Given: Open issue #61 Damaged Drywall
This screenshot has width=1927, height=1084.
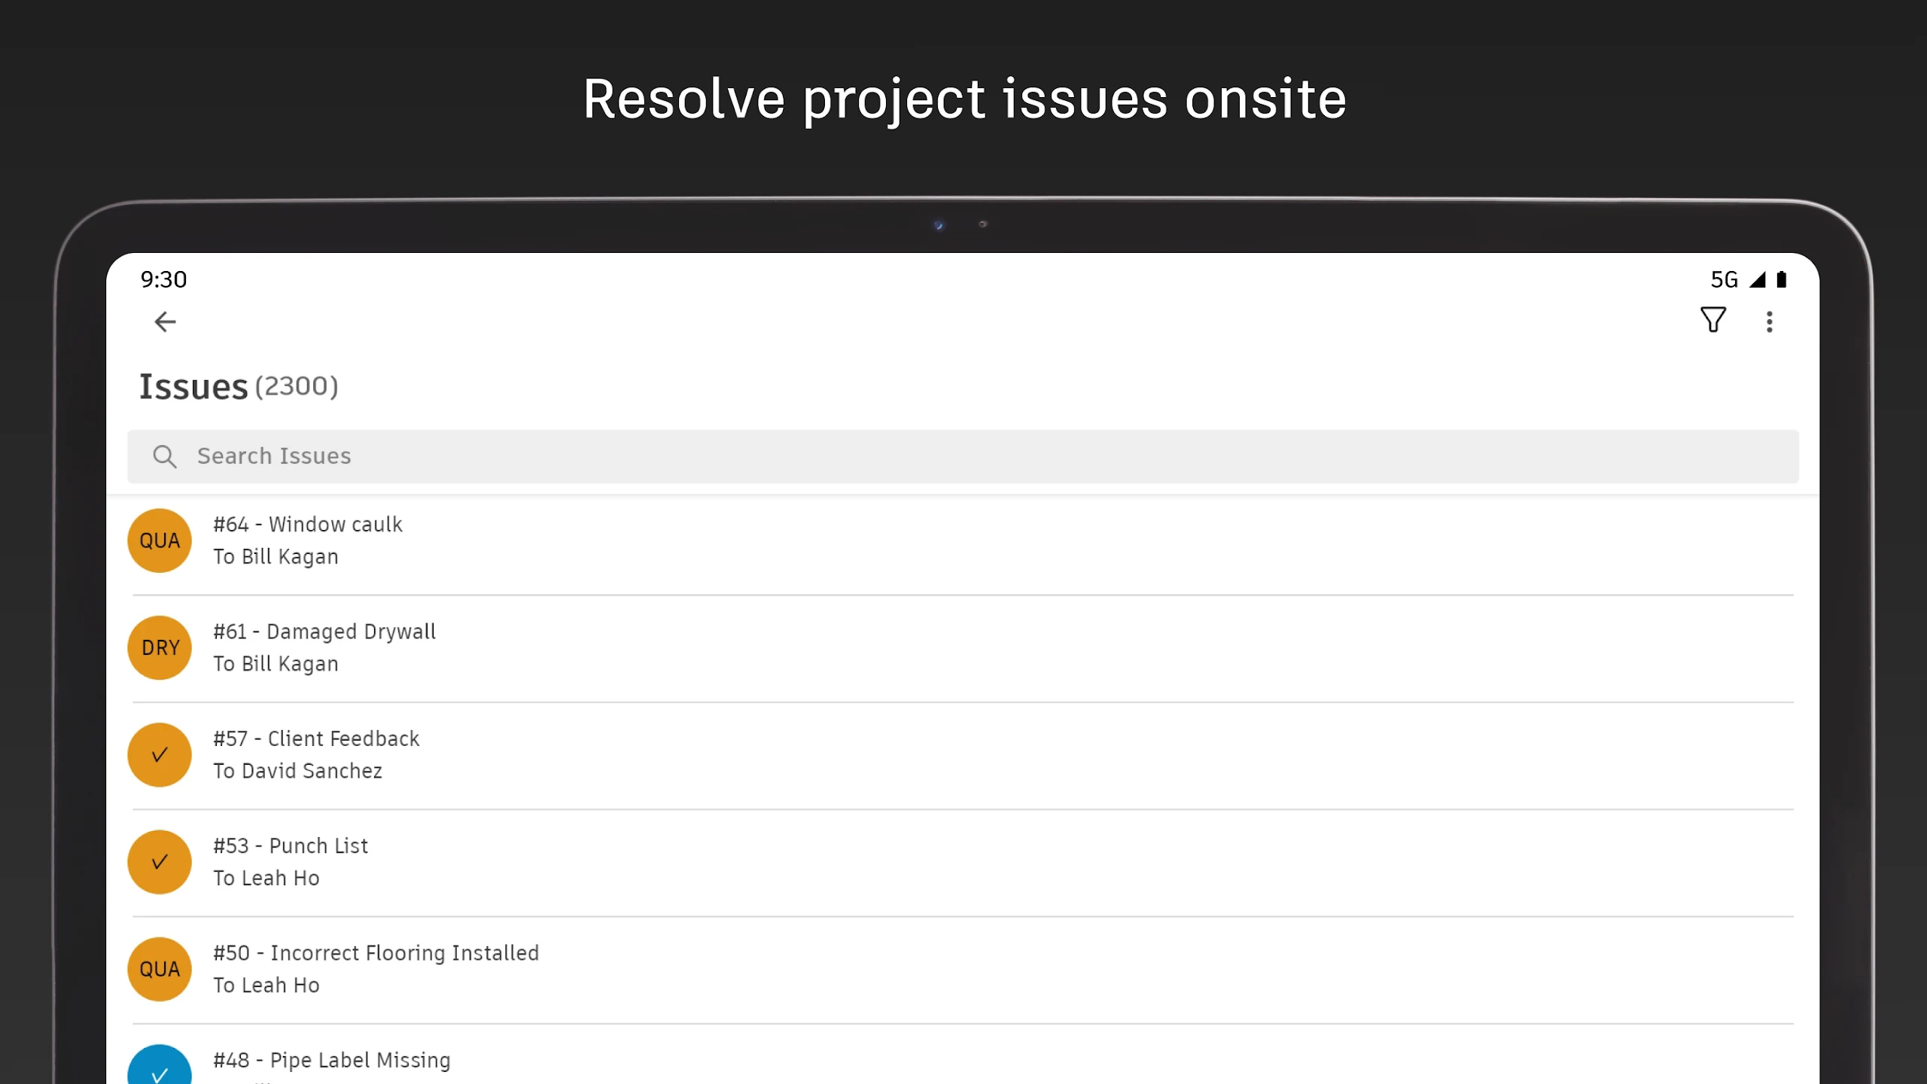Looking at the screenshot, I should tap(324, 632).
